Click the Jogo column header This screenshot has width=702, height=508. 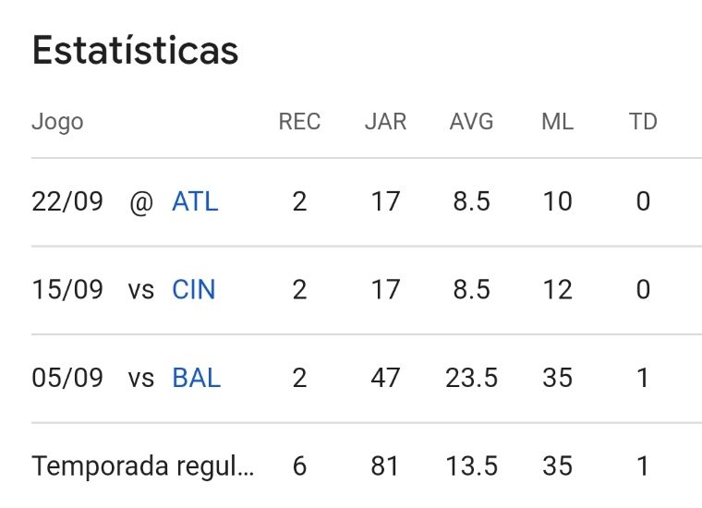(x=57, y=122)
